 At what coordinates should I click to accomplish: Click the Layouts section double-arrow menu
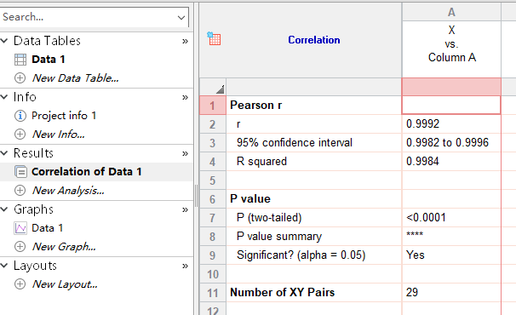(x=186, y=266)
